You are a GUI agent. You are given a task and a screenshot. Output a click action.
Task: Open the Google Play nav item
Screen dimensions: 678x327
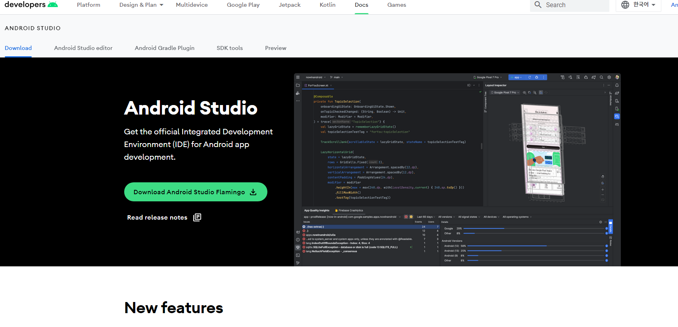pyautogui.click(x=243, y=5)
